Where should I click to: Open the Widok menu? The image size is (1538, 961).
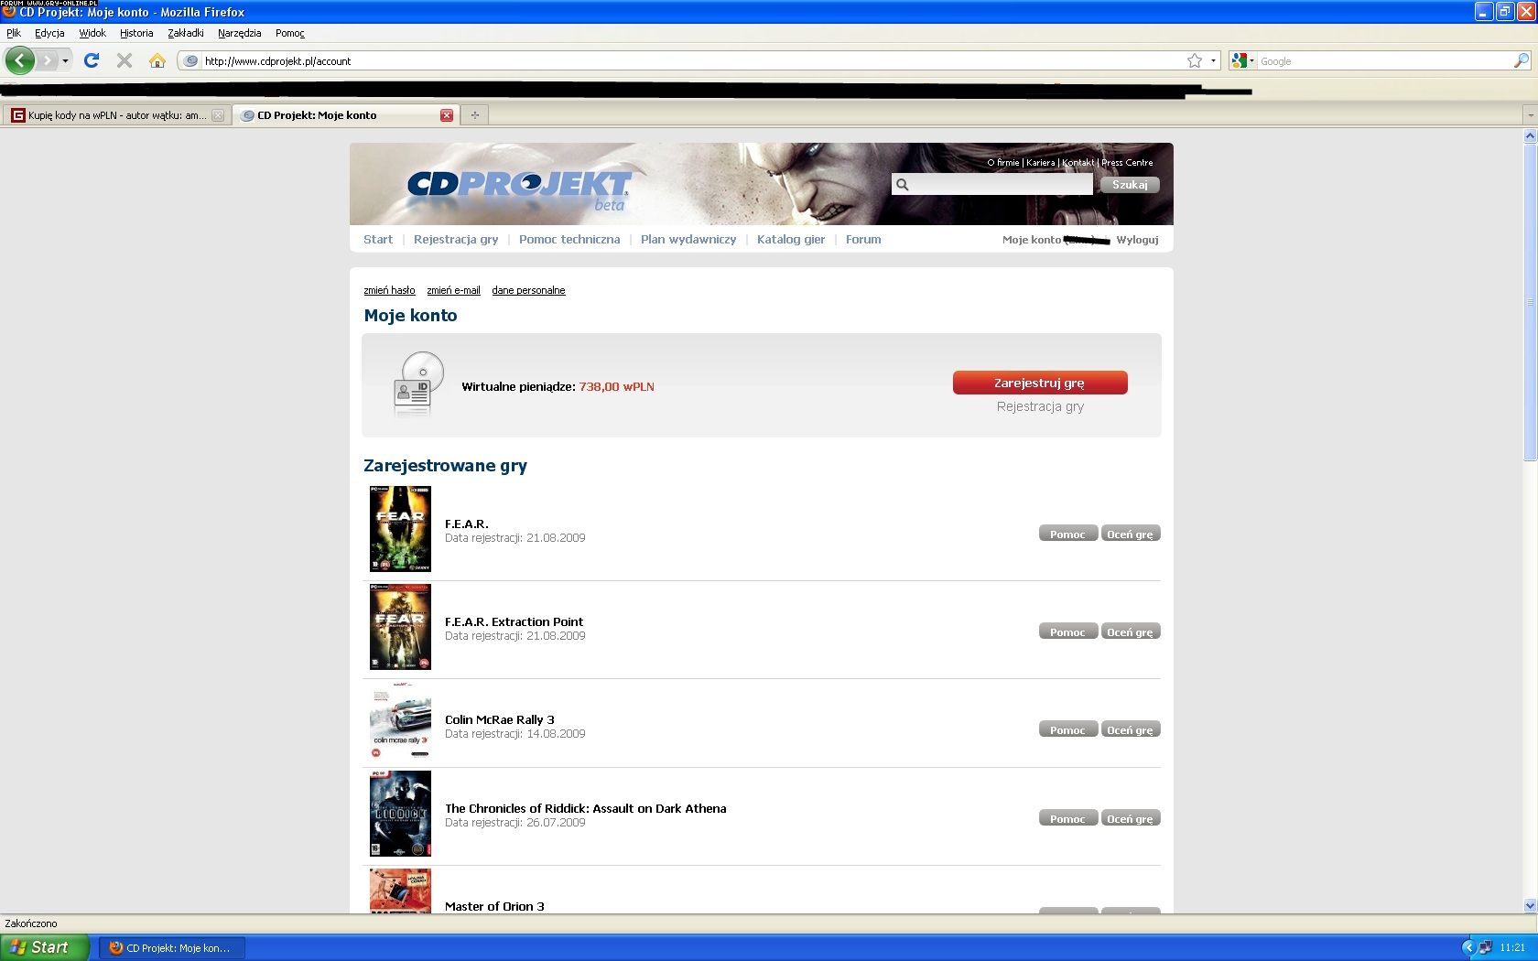[92, 33]
